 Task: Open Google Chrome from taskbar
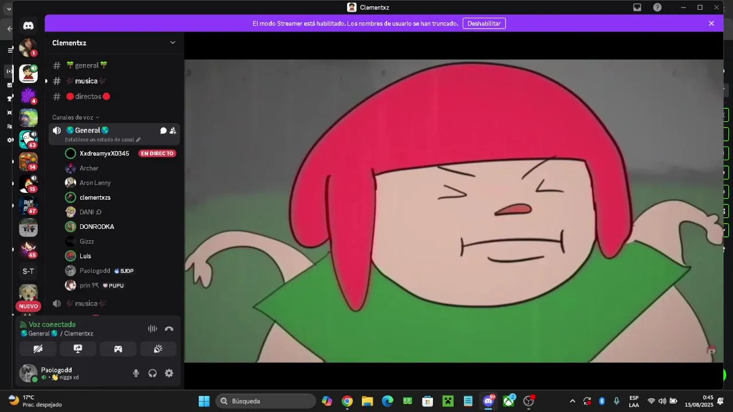(347, 401)
